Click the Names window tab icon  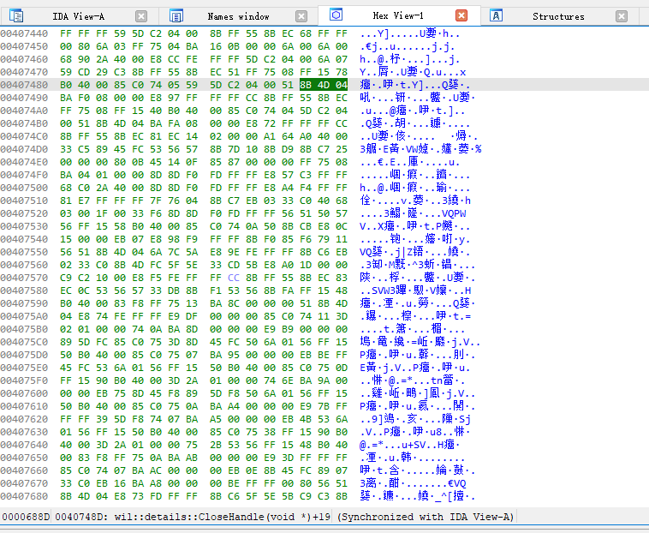[176, 16]
